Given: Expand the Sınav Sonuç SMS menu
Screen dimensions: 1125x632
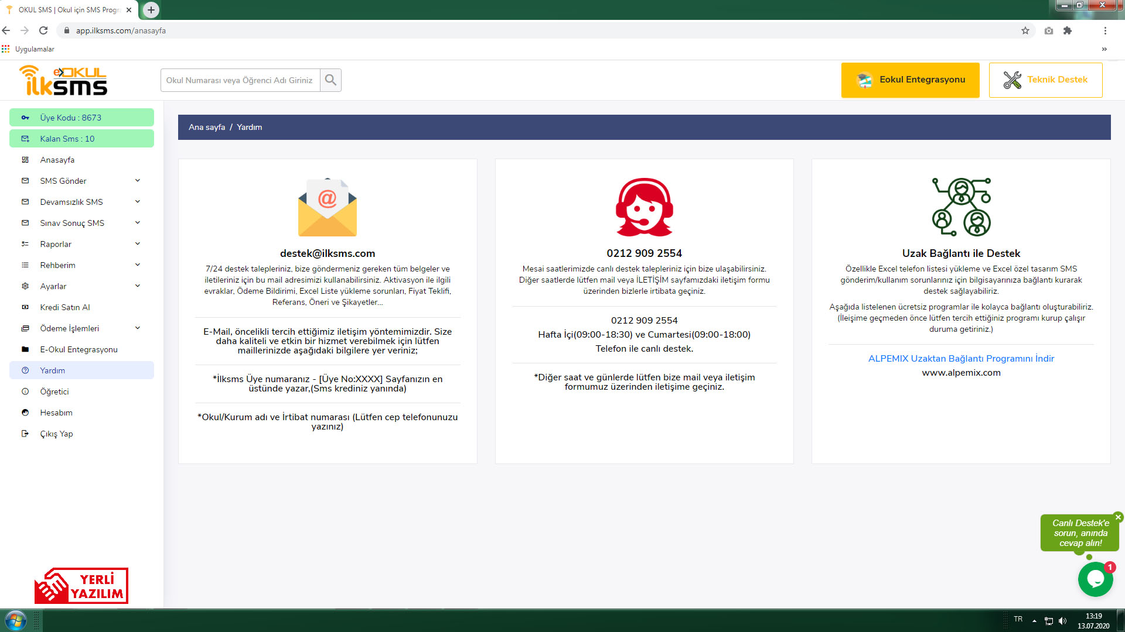Looking at the screenshot, I should [138, 223].
